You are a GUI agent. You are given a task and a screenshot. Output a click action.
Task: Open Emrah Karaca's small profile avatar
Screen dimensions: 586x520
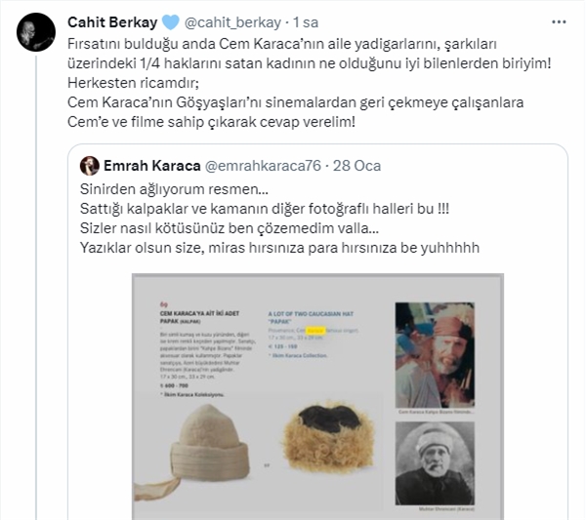(89, 166)
